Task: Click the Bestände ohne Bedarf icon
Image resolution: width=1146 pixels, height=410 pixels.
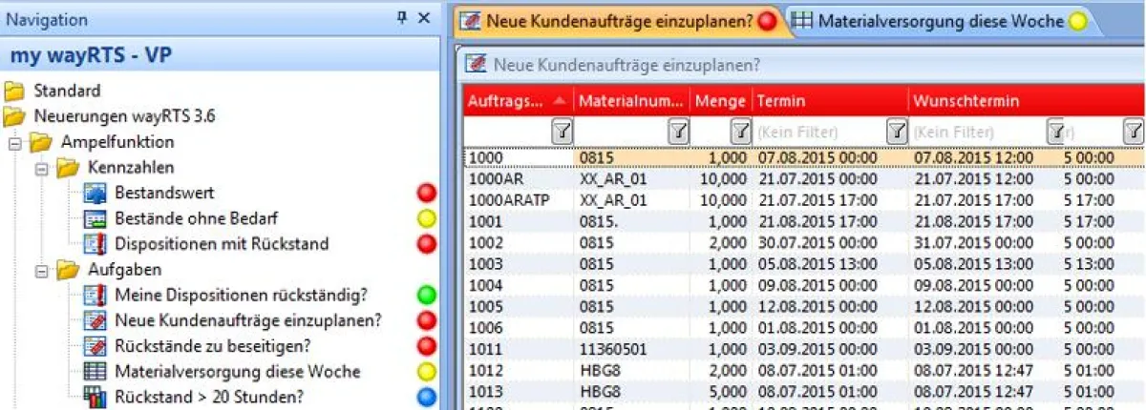Action: pyautogui.click(x=95, y=219)
